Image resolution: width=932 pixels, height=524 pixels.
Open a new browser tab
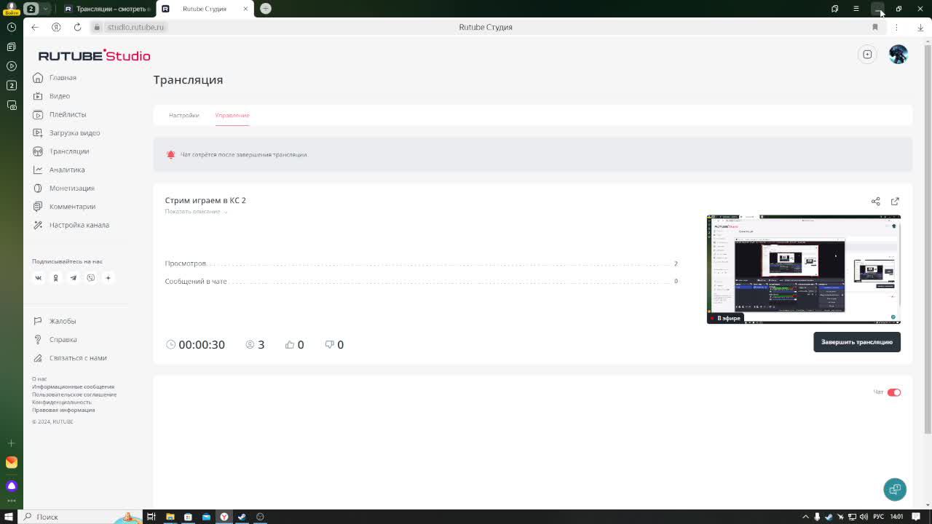click(x=266, y=9)
